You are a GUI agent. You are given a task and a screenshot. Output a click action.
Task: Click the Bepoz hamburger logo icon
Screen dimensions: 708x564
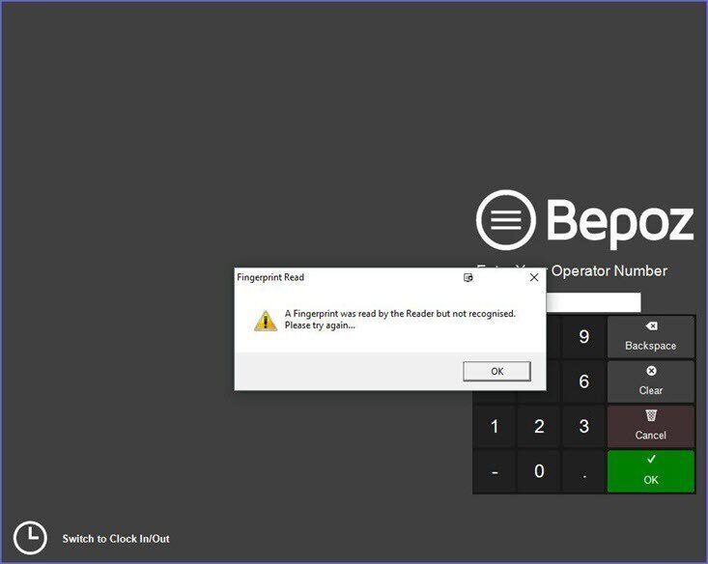point(506,220)
